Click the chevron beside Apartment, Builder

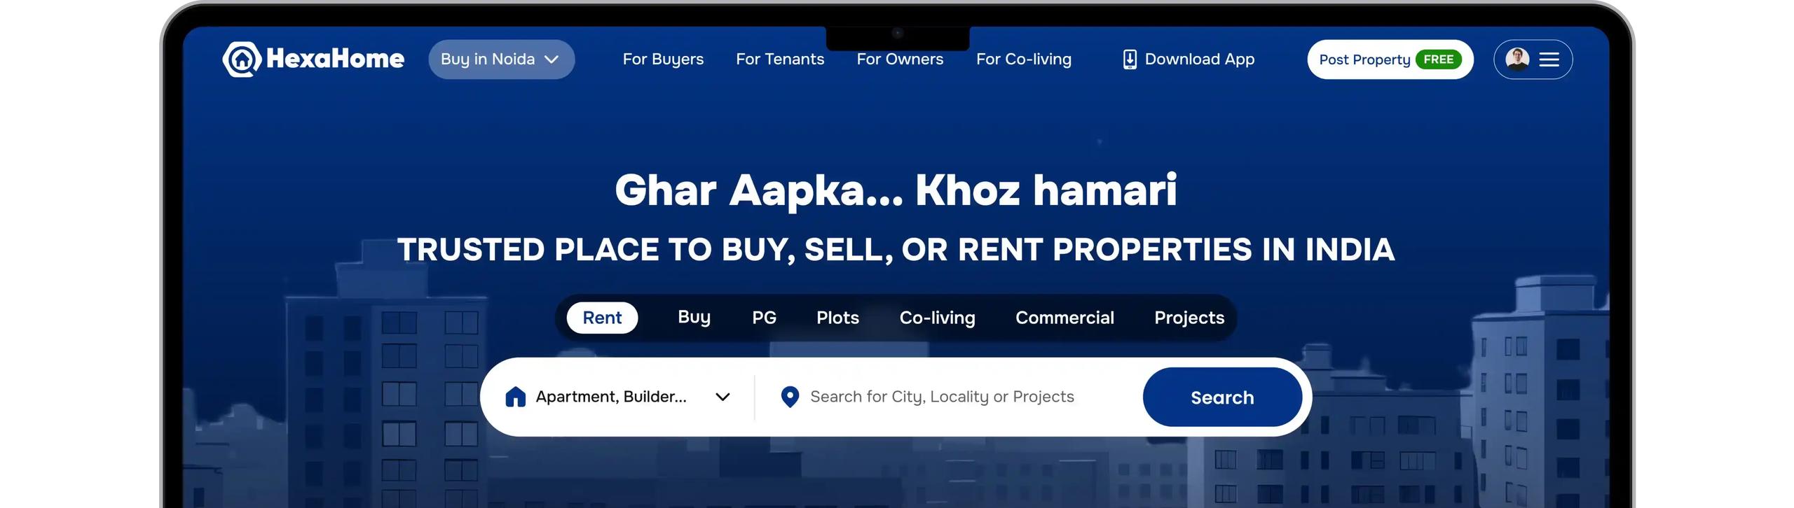723,397
